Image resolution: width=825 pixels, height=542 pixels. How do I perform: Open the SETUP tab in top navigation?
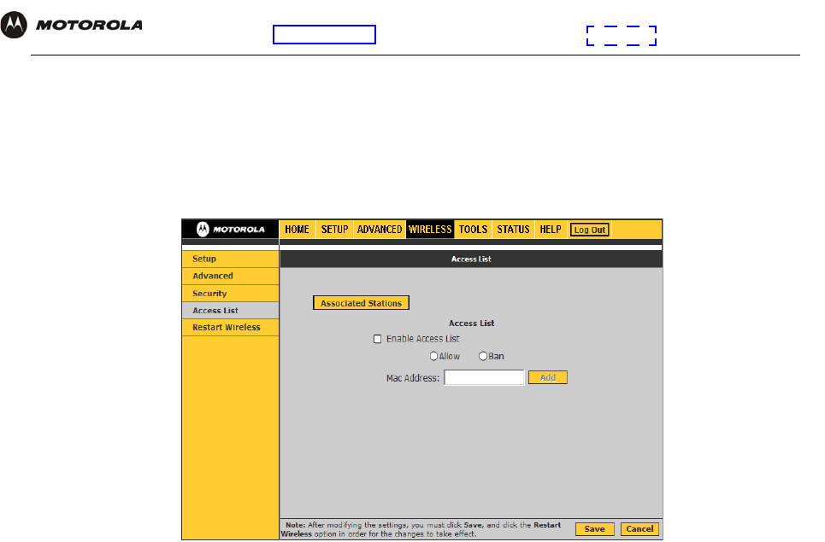pos(334,230)
